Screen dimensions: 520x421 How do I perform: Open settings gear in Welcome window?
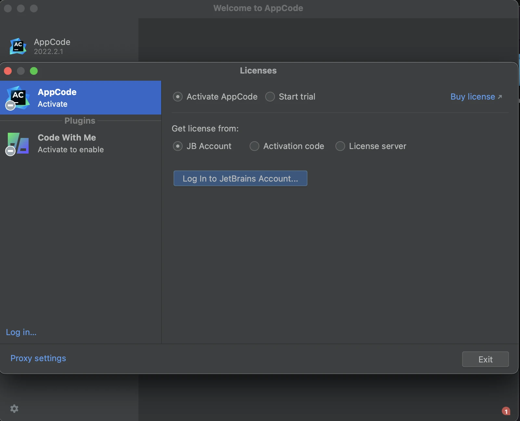pos(14,409)
